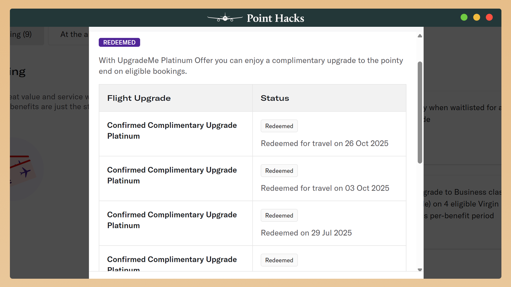The height and width of the screenshot is (287, 511).
Task: Click the Redeemed tag above 03 Oct 2025
Action: click(x=279, y=171)
